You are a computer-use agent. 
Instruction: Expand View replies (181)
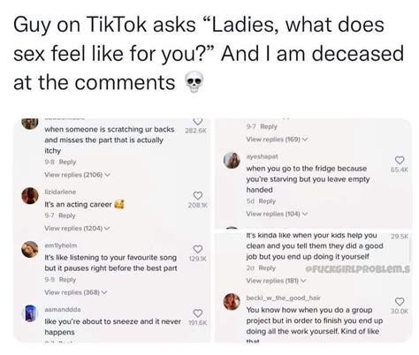point(277,281)
